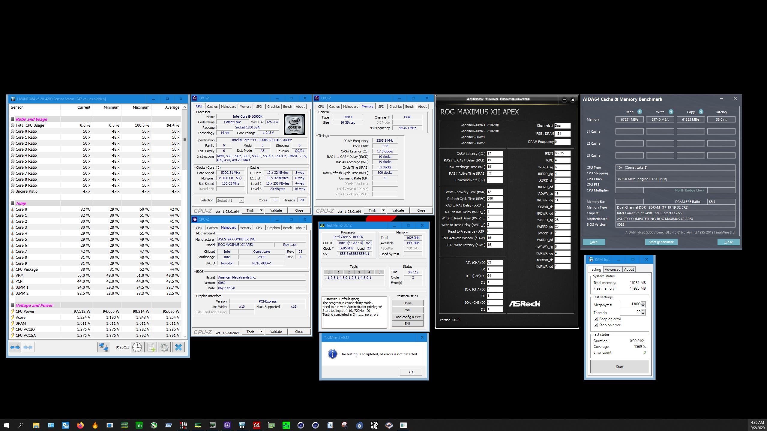Click Start button in RAM Test
Image resolution: width=767 pixels, height=431 pixels.
tap(619, 367)
